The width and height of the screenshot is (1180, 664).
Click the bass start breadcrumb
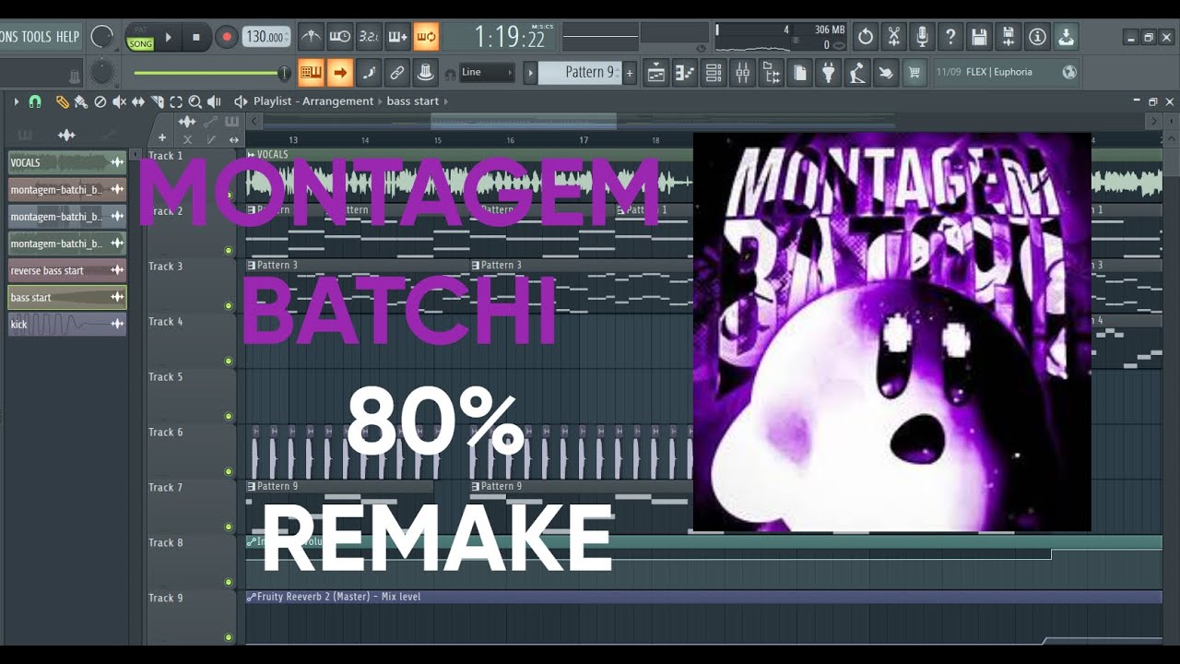point(412,101)
